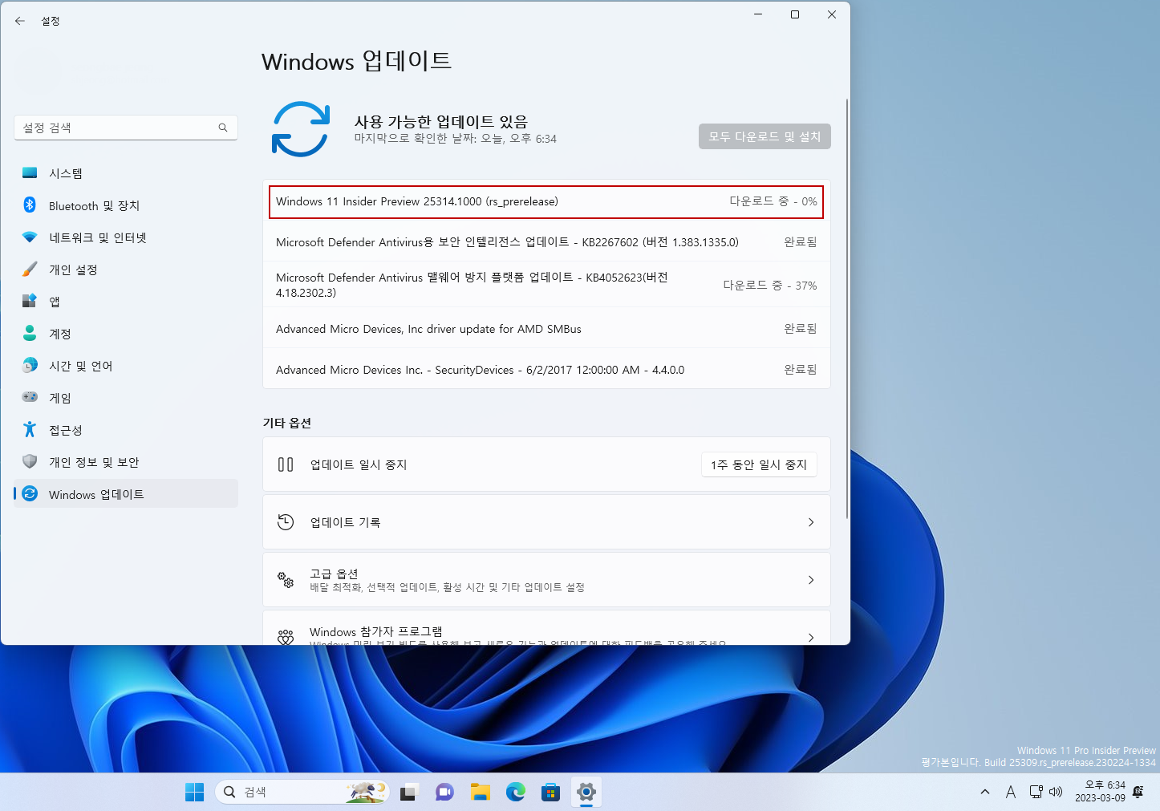1160x811 pixels.
Task: Launch Microsoft Edge from taskbar
Action: [515, 792]
